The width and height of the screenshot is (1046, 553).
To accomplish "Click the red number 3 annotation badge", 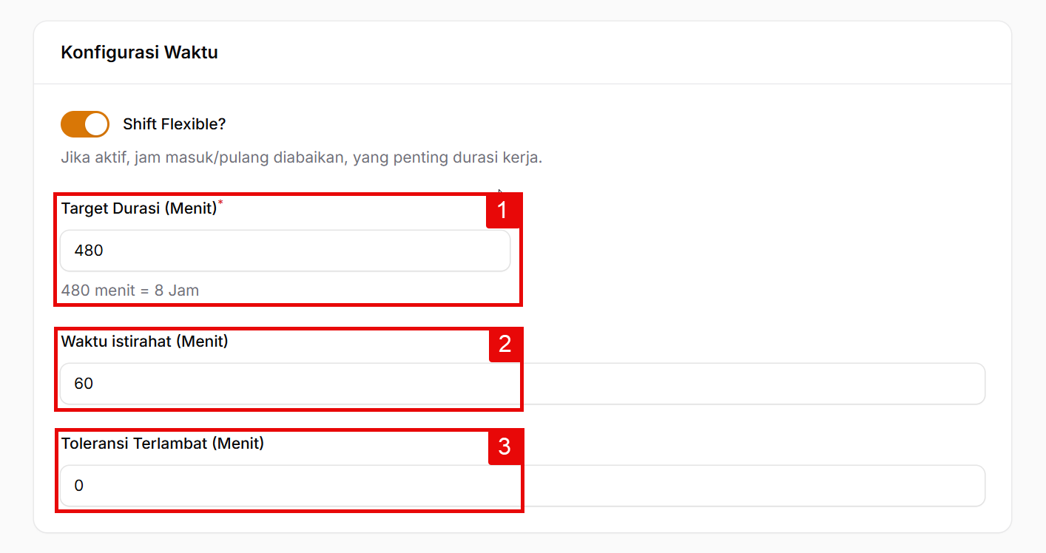I will coord(505,447).
